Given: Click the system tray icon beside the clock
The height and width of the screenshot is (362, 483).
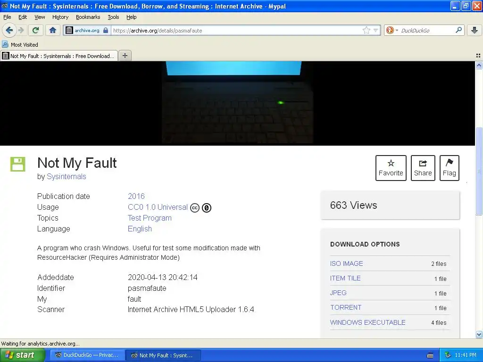Looking at the screenshot, I should (x=448, y=355).
